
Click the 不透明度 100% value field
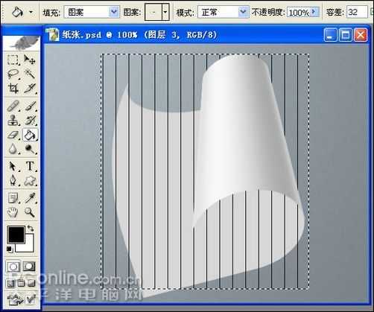coord(299,12)
